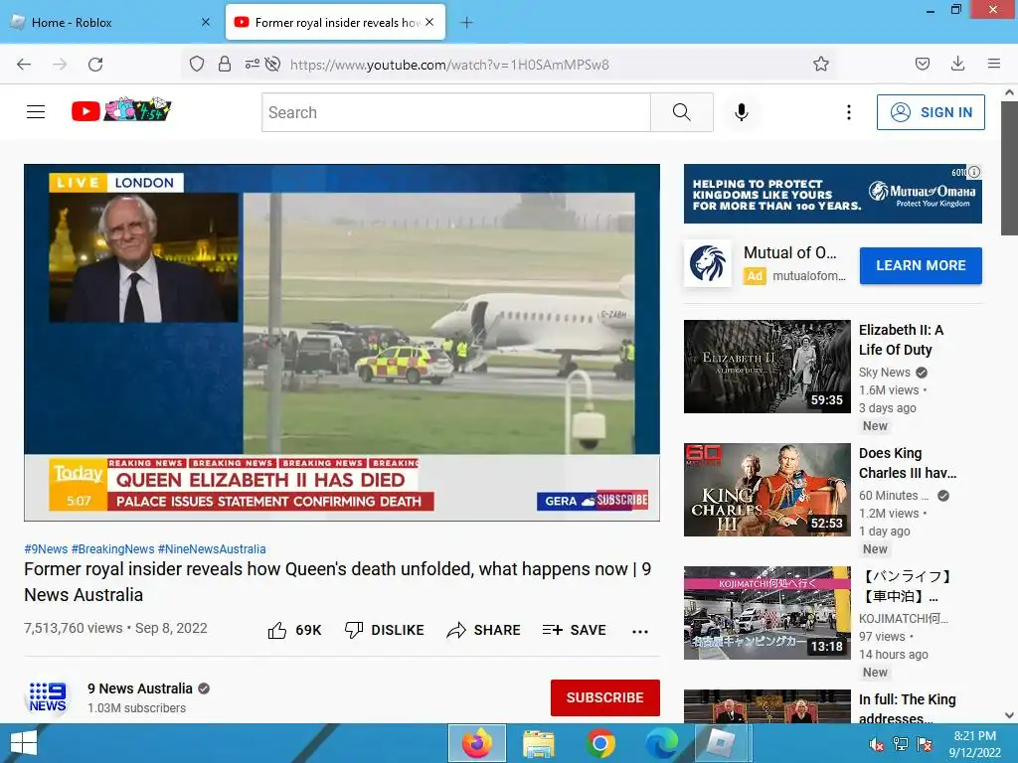This screenshot has width=1018, height=763.
Task: Bookmark this page with star icon
Action: [820, 65]
